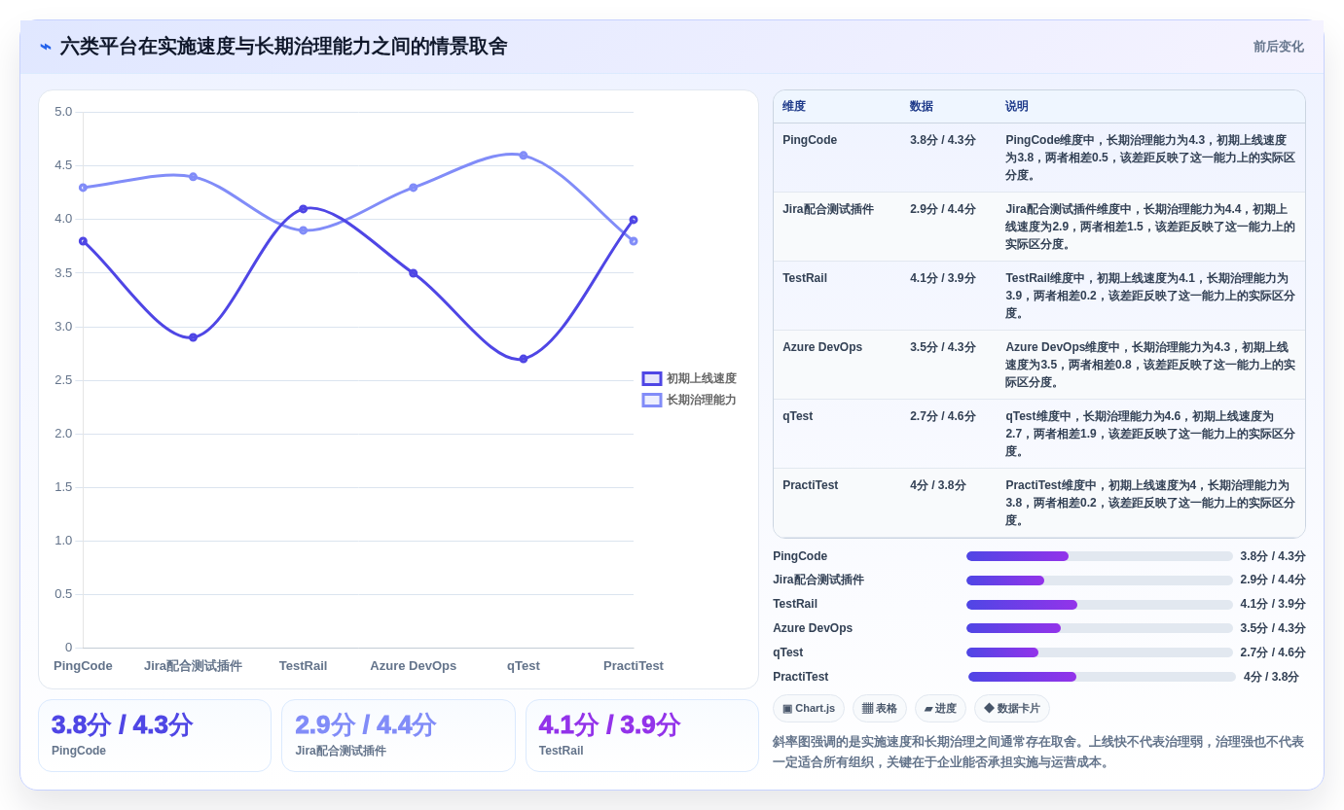Click the Jira配合测试插件 progress bar
1344x810 pixels.
tap(1100, 581)
